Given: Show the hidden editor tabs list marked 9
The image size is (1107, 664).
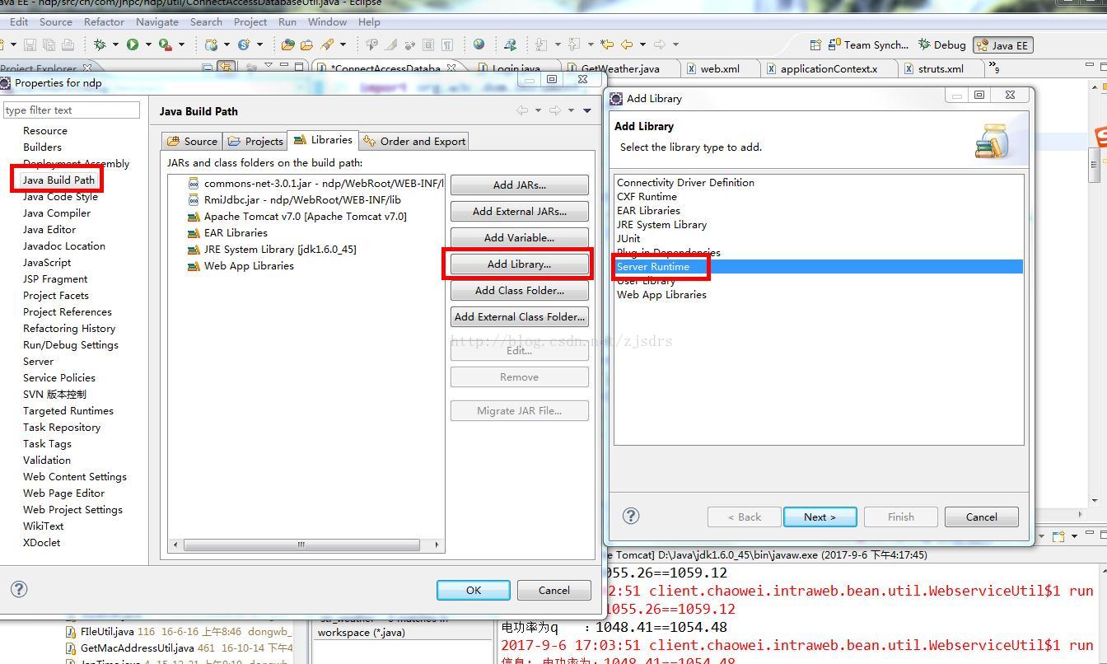Looking at the screenshot, I should (x=994, y=68).
